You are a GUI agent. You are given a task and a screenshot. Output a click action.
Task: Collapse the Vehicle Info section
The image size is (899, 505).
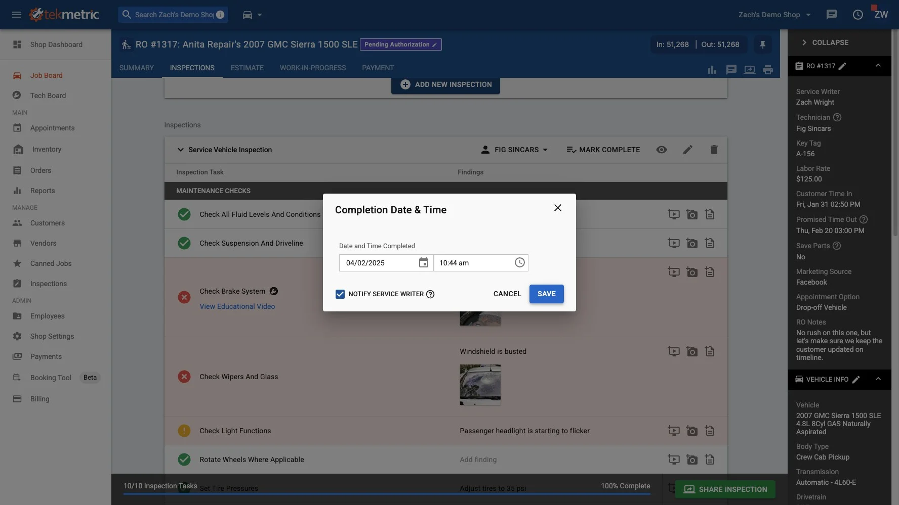878,379
